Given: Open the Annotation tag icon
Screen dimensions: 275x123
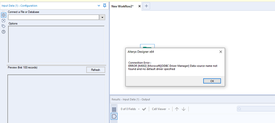Looking at the screenshot, I should coord(4,26).
